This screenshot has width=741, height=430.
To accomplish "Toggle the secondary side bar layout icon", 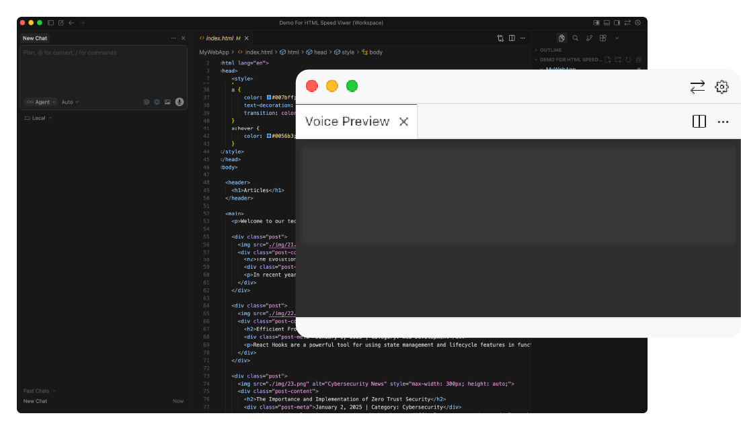I will 617,23.
